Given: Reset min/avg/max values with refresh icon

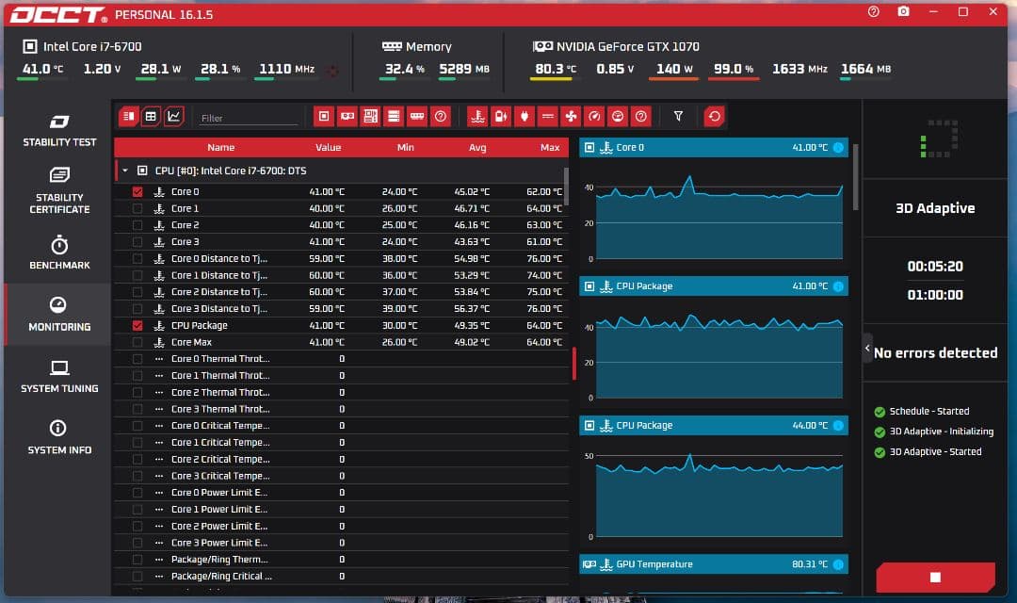Looking at the screenshot, I should pos(714,116).
